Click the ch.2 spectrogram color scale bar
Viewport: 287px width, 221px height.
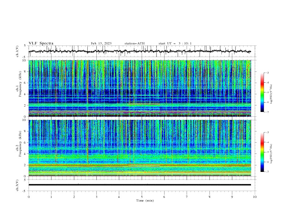click(x=262, y=152)
